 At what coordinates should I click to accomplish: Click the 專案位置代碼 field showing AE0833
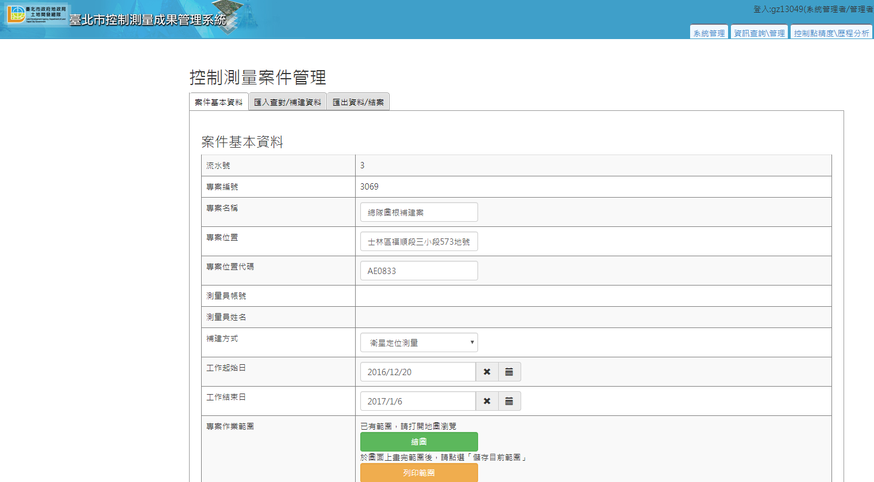point(419,271)
